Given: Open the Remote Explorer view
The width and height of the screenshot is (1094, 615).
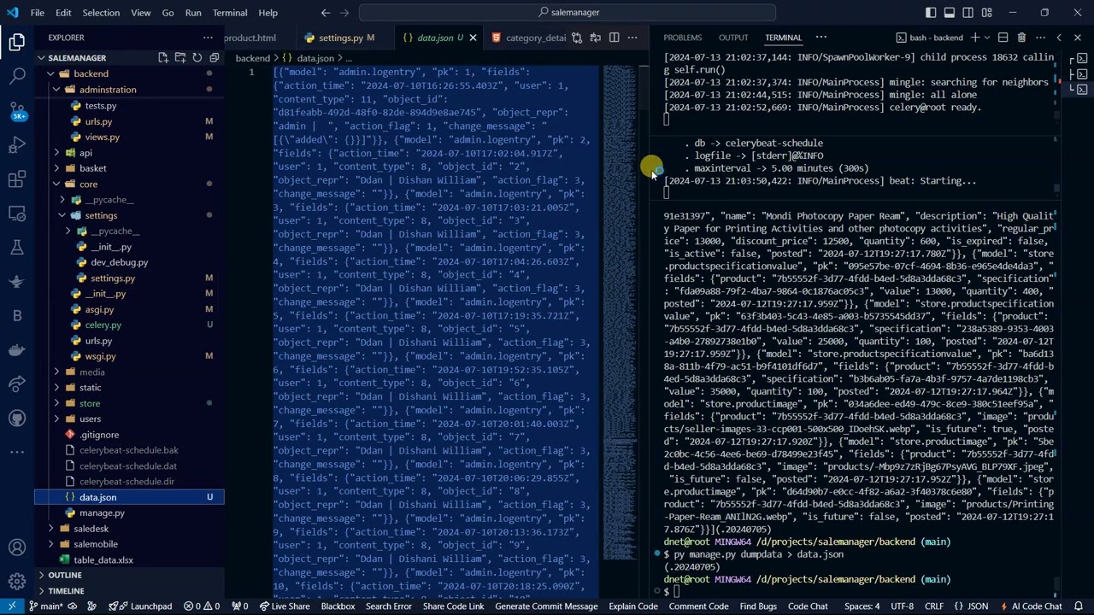Looking at the screenshot, I should (17, 214).
